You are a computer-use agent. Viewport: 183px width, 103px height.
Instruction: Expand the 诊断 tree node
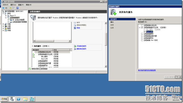coord(3,26)
